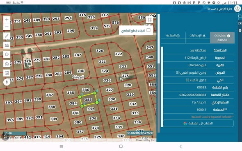242x151 pixels.
Task: Zoom in on the map with plus button
Action: (x=7, y=20)
